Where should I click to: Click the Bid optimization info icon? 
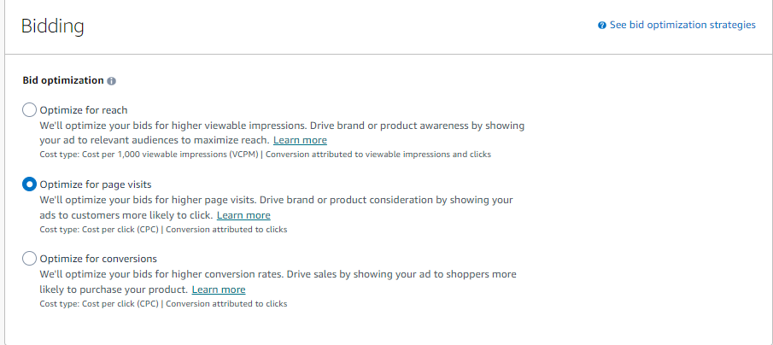coord(112,81)
